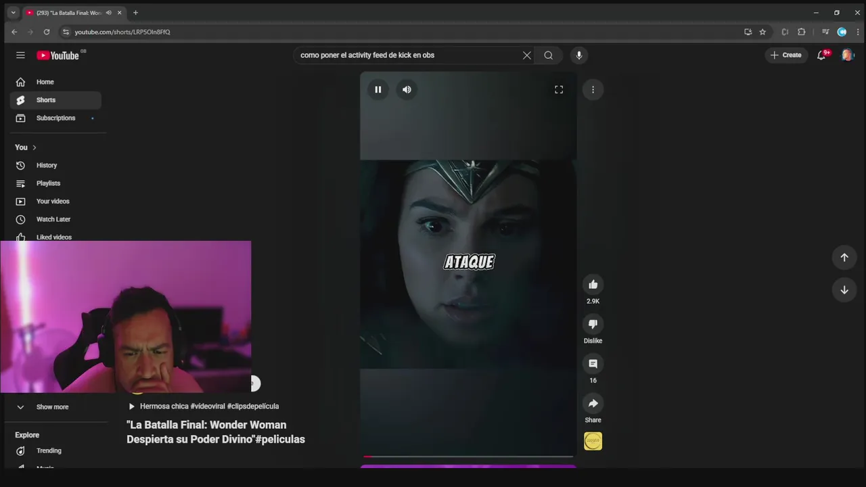Enter fullscreen for the Short
The height and width of the screenshot is (487, 866).
tap(559, 89)
